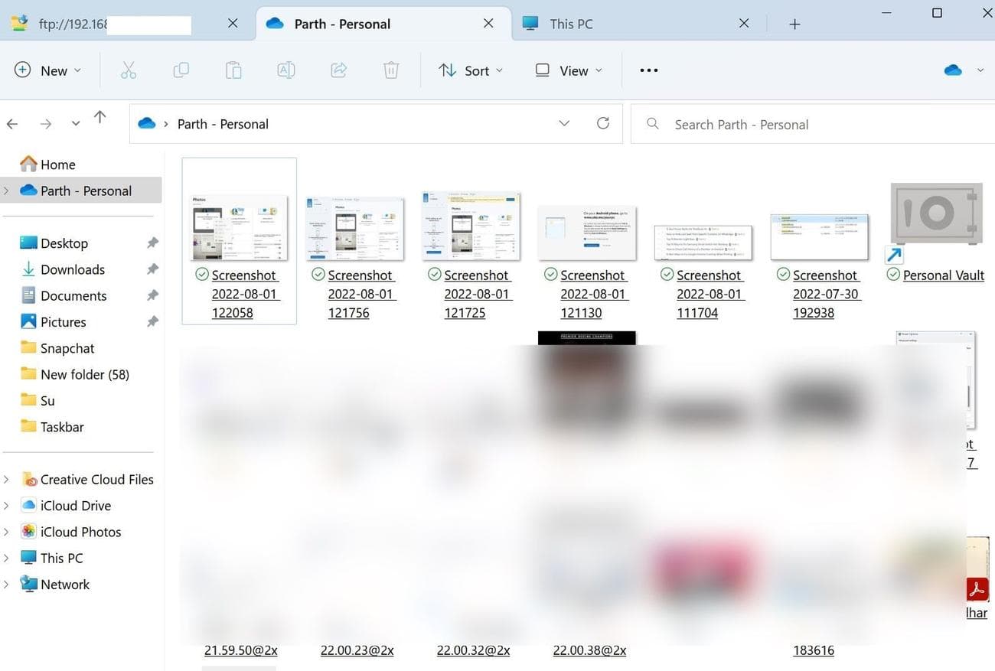Expand the This PC tree item in sidebar
This screenshot has width=995, height=671.
point(6,558)
